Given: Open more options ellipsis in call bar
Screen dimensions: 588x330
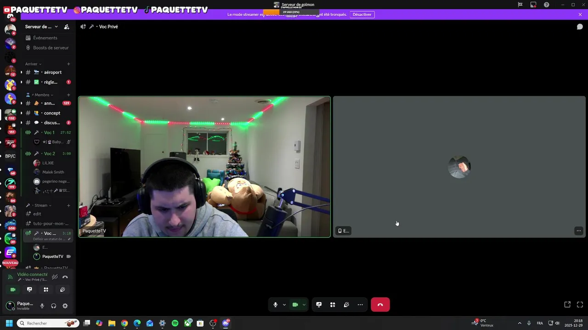Looking at the screenshot, I should tap(360, 305).
